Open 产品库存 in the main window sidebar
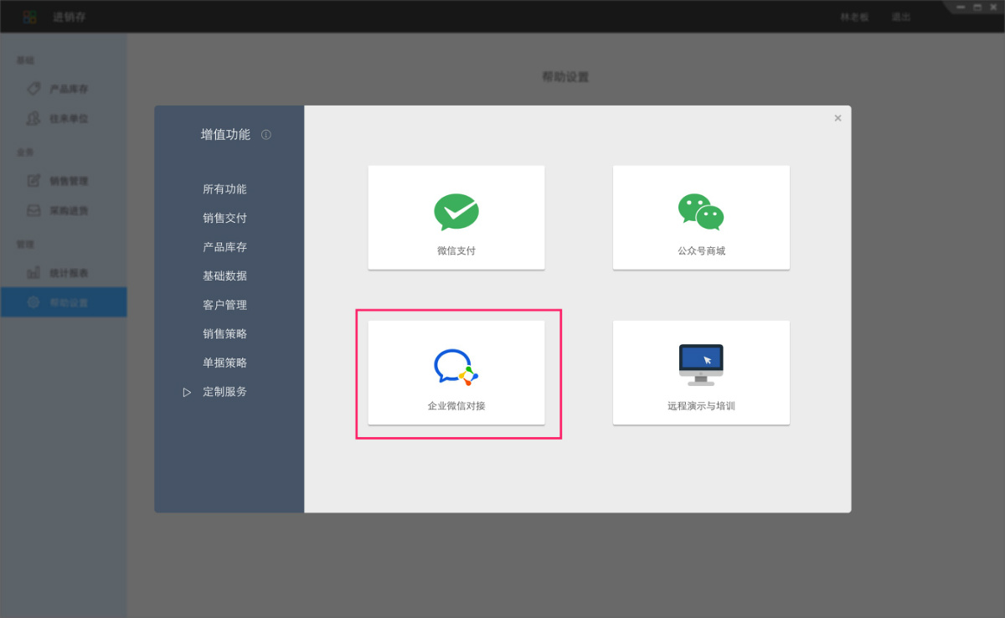1005x618 pixels. (x=64, y=89)
